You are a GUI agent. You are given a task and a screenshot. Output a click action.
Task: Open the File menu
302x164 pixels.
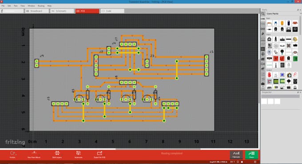[3, 6]
